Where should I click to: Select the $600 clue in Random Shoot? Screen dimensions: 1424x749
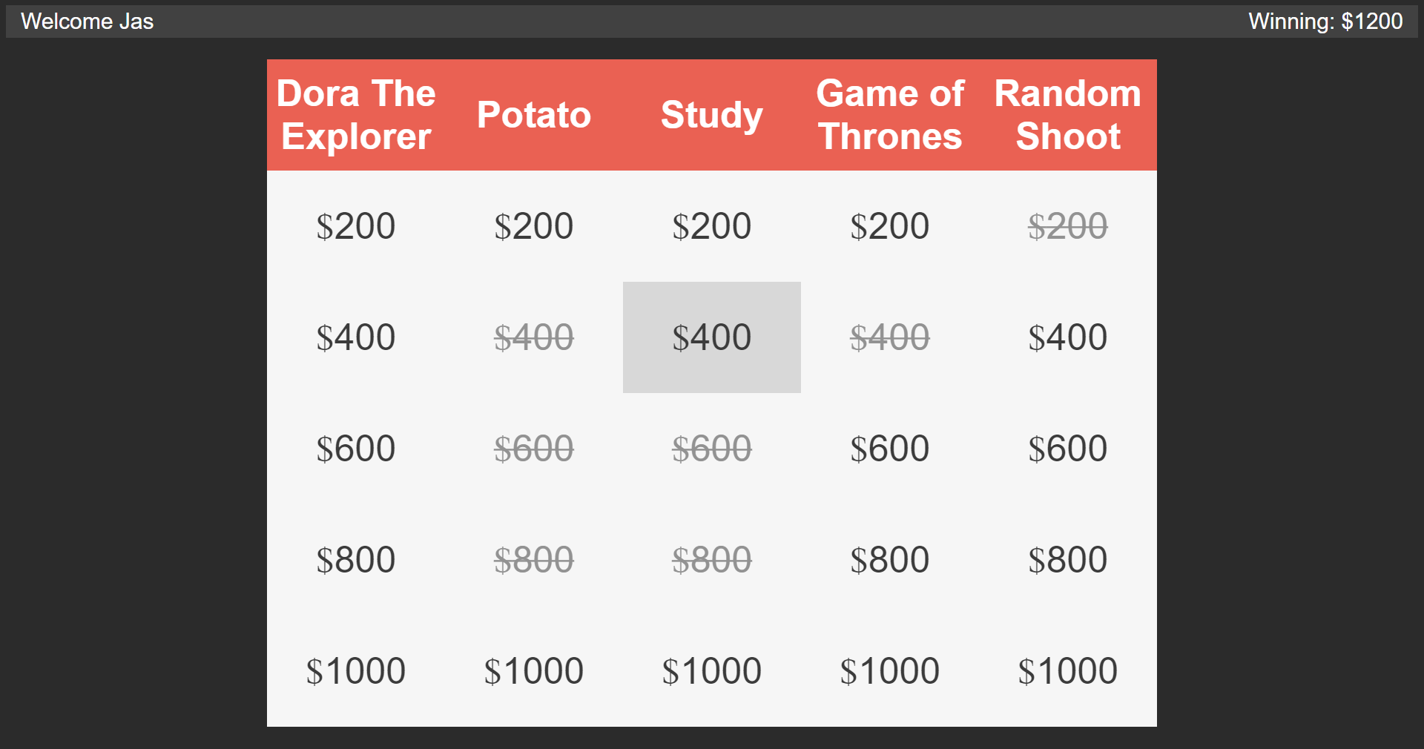click(1067, 448)
